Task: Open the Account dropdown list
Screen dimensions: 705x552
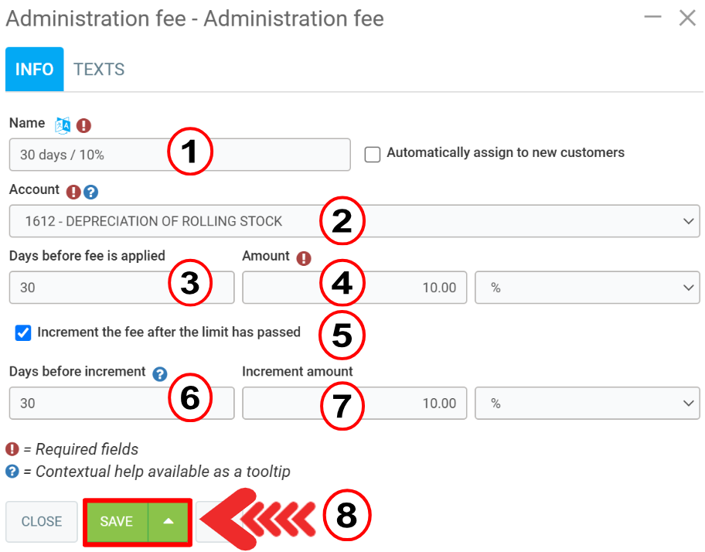Action: (354, 221)
